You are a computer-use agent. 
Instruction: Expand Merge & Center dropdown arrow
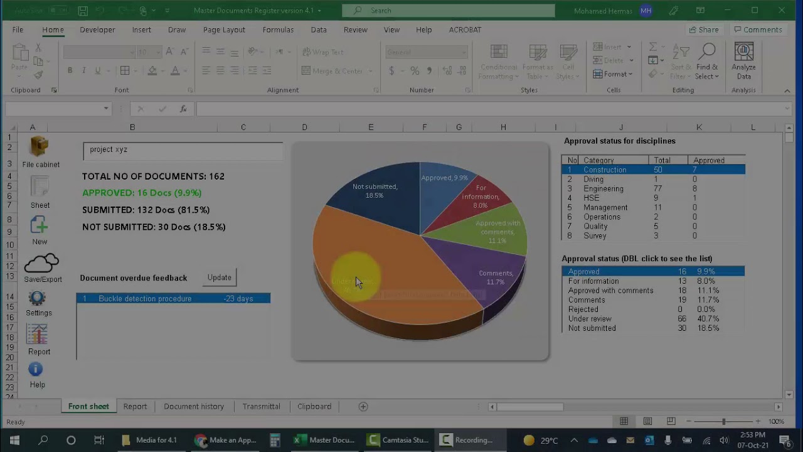[370, 71]
